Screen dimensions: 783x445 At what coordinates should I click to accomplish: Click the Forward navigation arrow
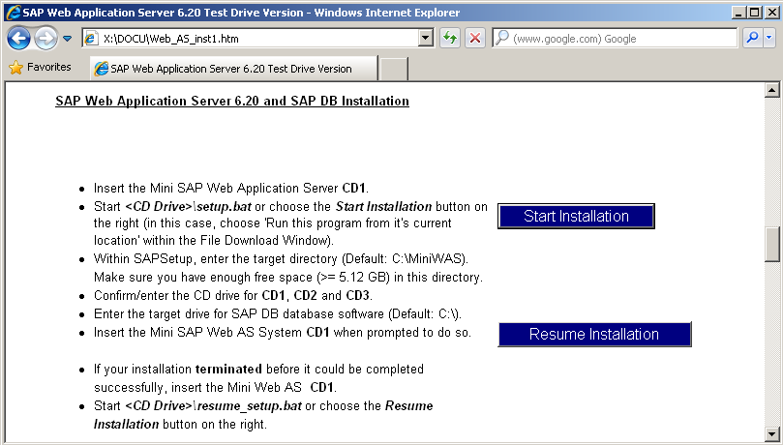(x=45, y=39)
